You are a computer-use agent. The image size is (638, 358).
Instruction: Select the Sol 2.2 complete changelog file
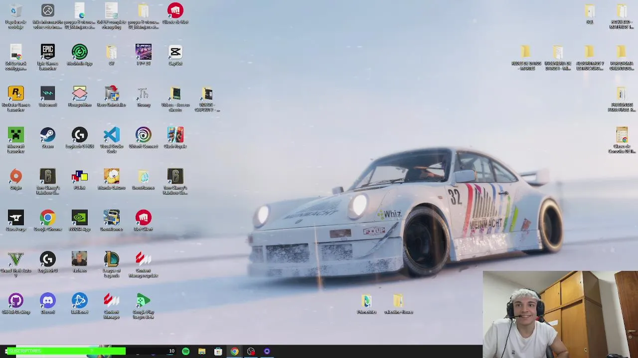[x=111, y=16]
